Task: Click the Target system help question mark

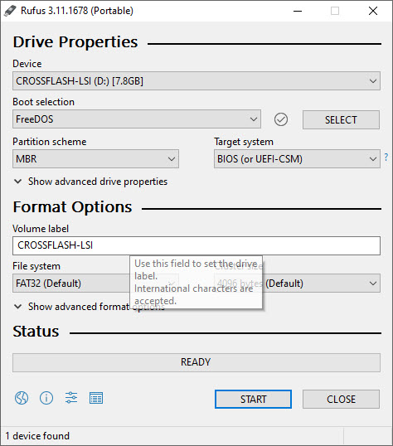Action: (386, 157)
